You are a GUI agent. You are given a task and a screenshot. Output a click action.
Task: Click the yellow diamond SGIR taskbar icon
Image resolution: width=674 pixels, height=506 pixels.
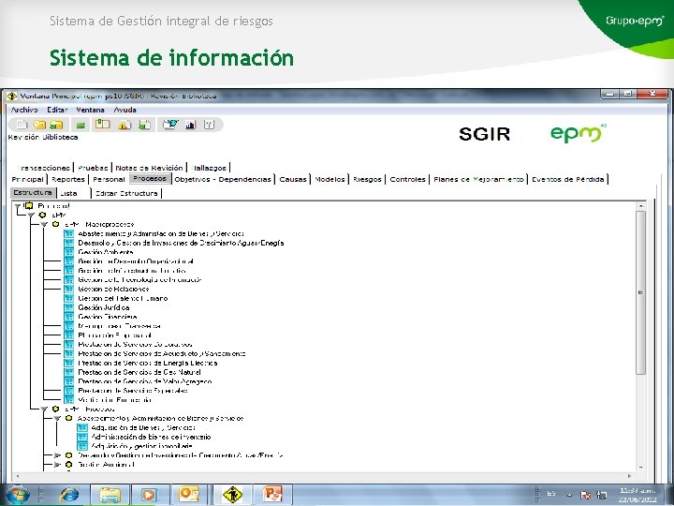click(x=232, y=494)
